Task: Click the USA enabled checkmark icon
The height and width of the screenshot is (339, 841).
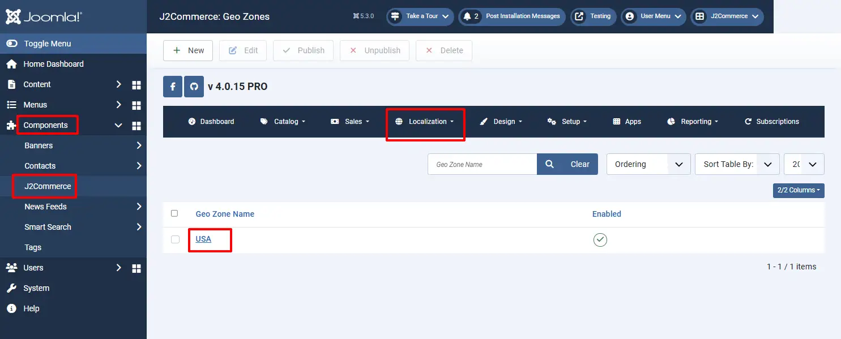Action: 600,240
